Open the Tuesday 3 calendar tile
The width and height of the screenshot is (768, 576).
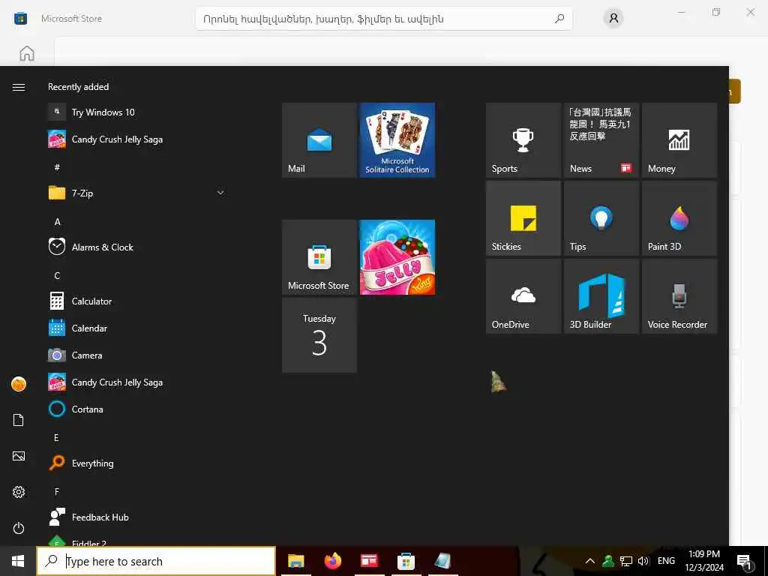319,335
